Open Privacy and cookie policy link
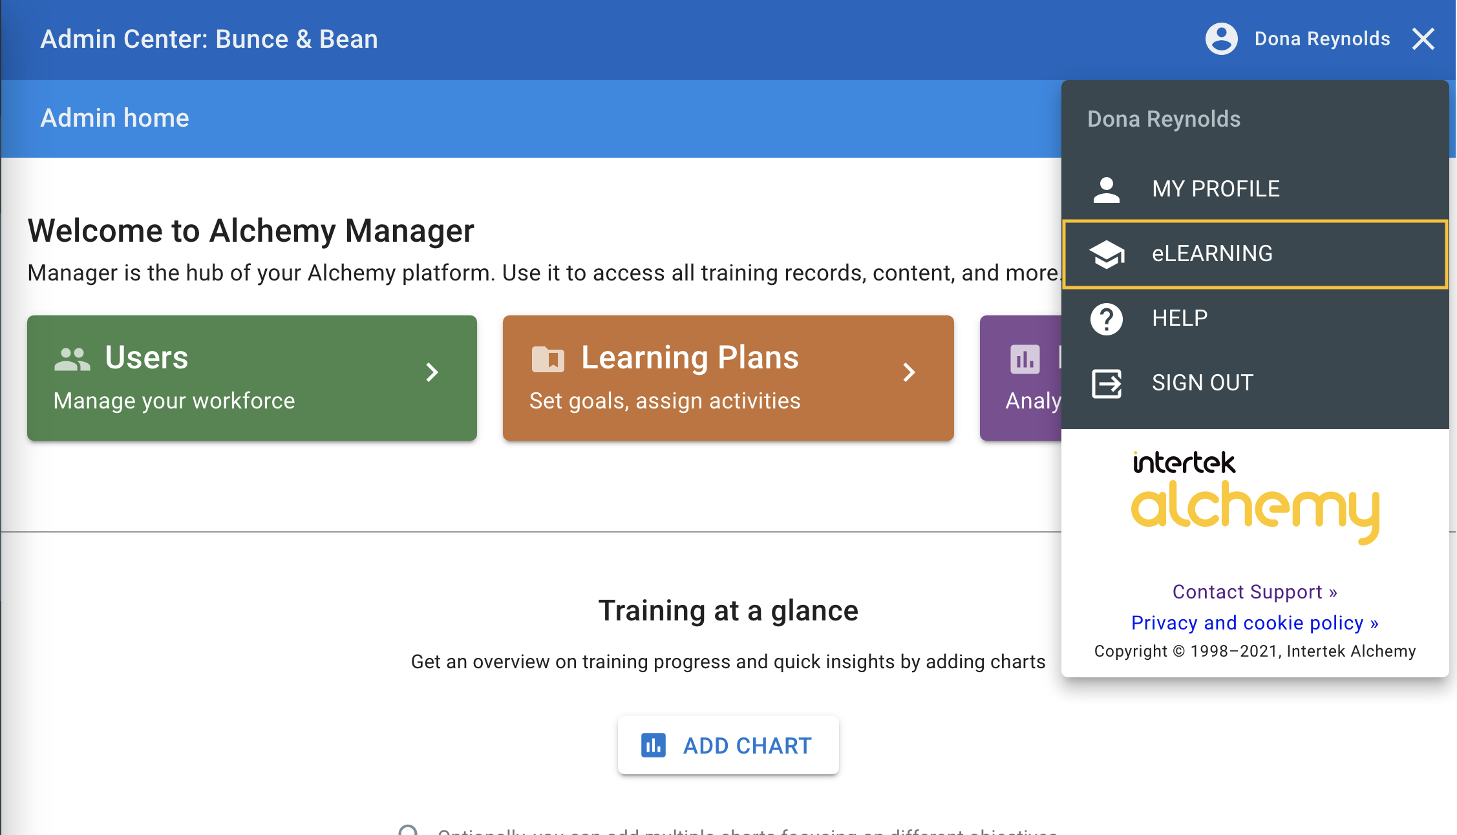1457x835 pixels. (1255, 622)
